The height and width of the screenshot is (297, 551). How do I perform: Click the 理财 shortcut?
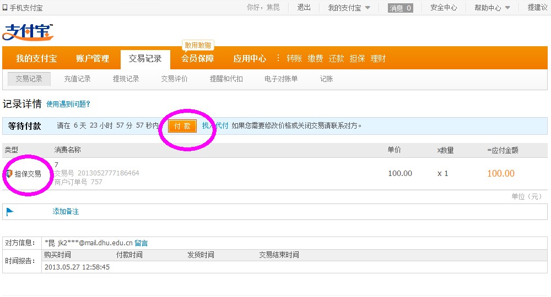point(378,58)
